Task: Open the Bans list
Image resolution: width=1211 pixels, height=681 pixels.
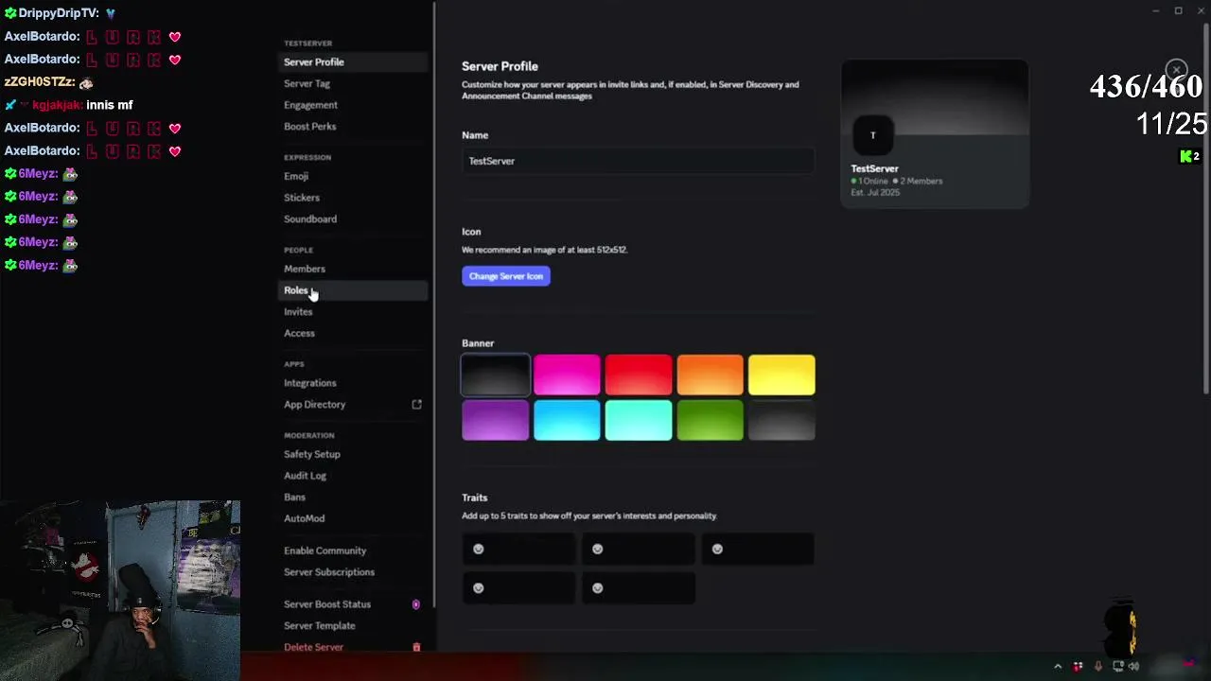Action: click(355, 497)
